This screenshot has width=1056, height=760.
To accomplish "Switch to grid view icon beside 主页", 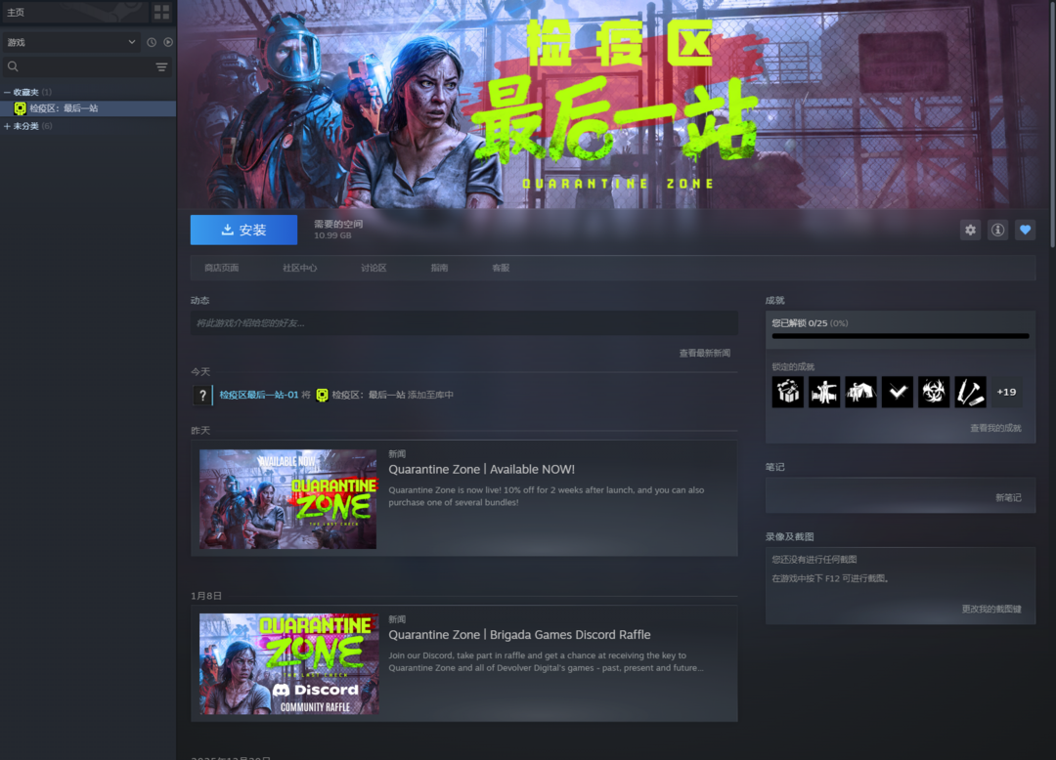I will pos(161,12).
